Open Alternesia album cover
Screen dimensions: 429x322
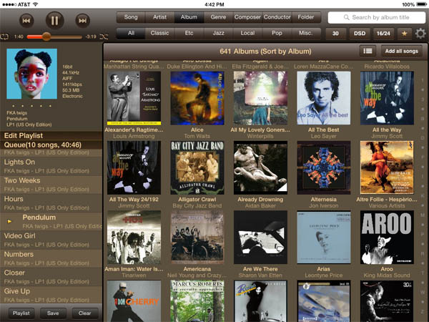[x=324, y=168]
